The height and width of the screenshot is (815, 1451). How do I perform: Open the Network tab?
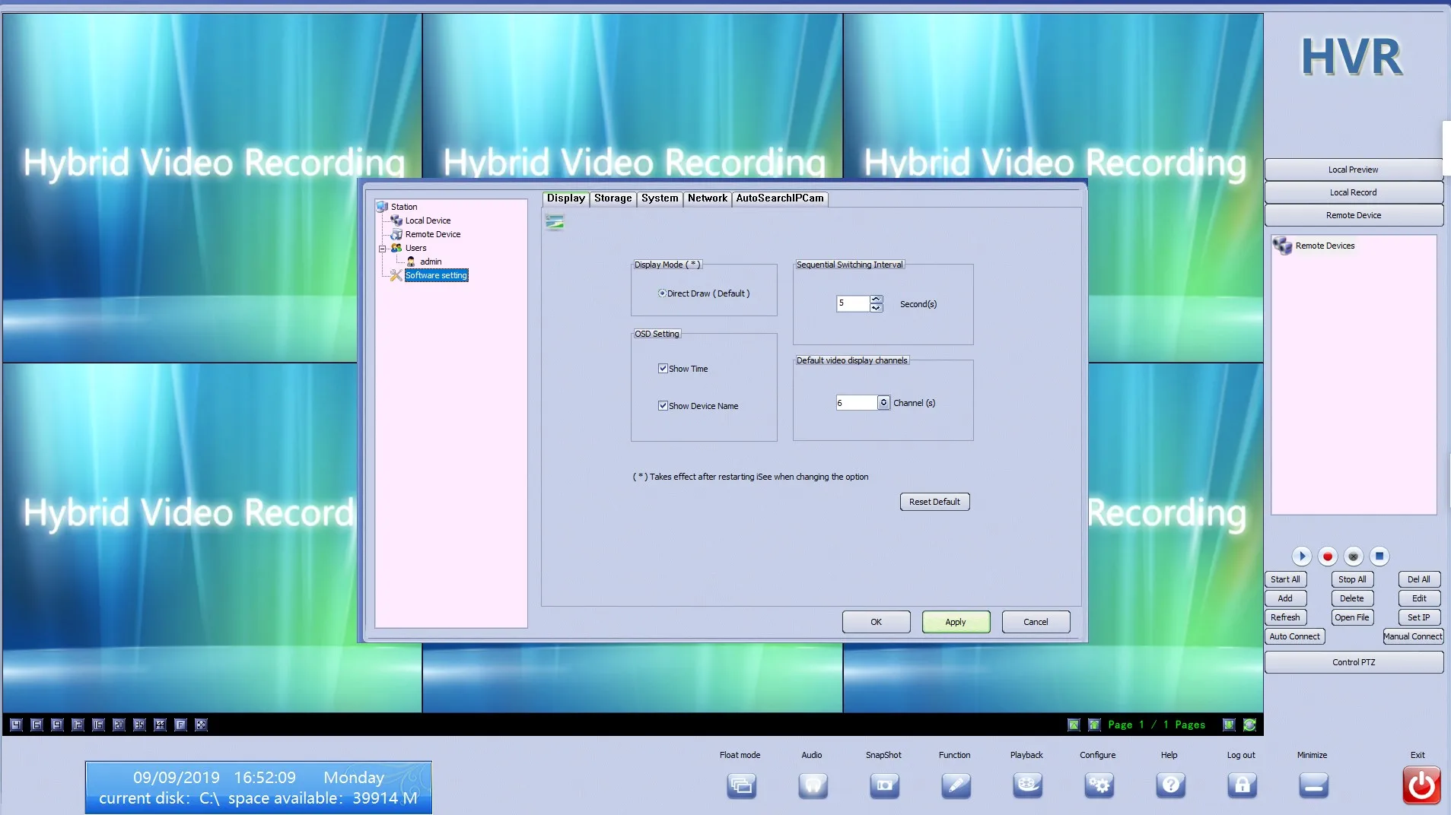coord(708,198)
